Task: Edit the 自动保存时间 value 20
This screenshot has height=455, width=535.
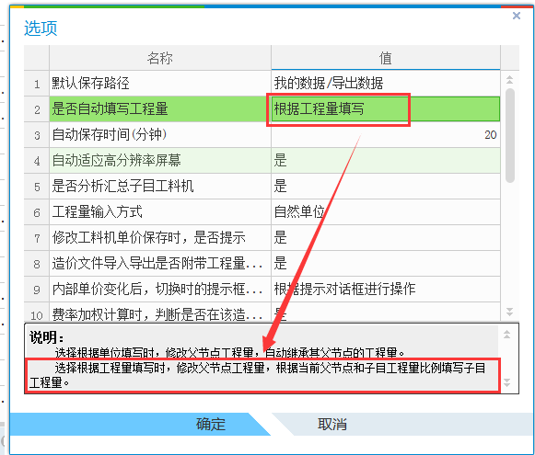Action: click(386, 135)
